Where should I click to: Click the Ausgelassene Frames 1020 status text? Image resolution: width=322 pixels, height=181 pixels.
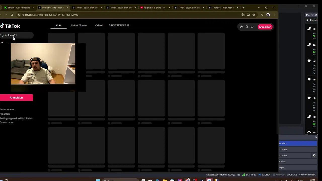pyautogui.click(x=223, y=175)
